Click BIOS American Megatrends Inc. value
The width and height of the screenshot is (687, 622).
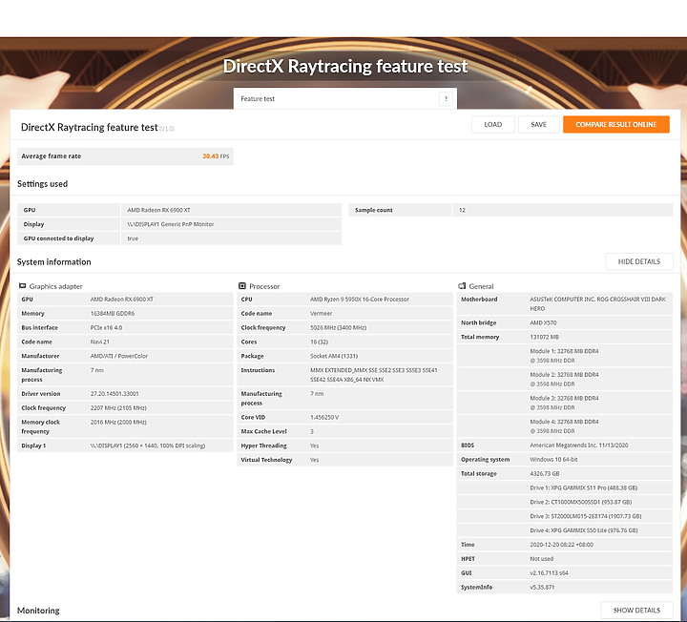pos(579,446)
